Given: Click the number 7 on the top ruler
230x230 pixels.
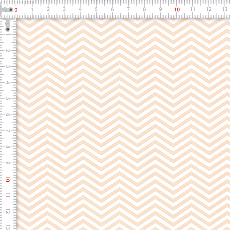Looking at the screenshot, I should click(x=128, y=9).
